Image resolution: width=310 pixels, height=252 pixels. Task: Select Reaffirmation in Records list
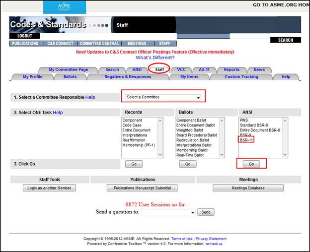pyautogui.click(x=134, y=140)
